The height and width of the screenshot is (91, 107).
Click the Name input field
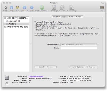[79, 48]
